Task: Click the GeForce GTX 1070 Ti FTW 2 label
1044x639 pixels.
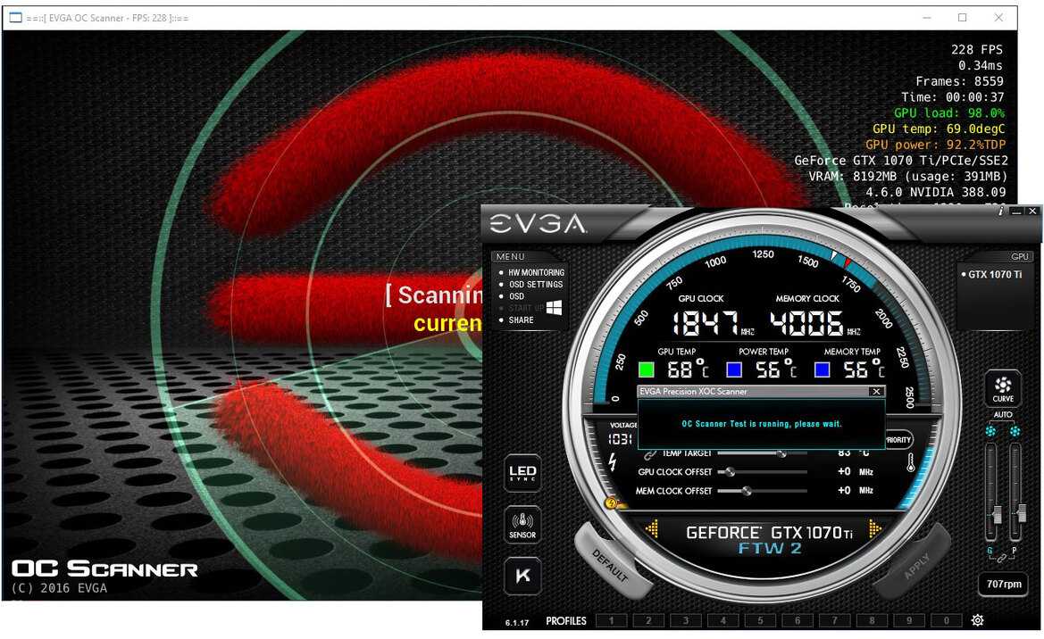Action: (x=769, y=540)
